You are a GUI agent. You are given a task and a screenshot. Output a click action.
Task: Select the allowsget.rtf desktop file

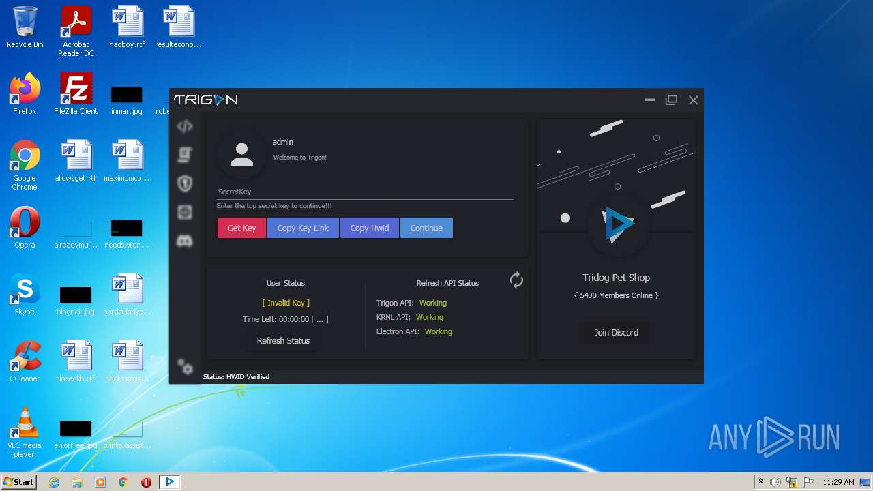(76, 161)
